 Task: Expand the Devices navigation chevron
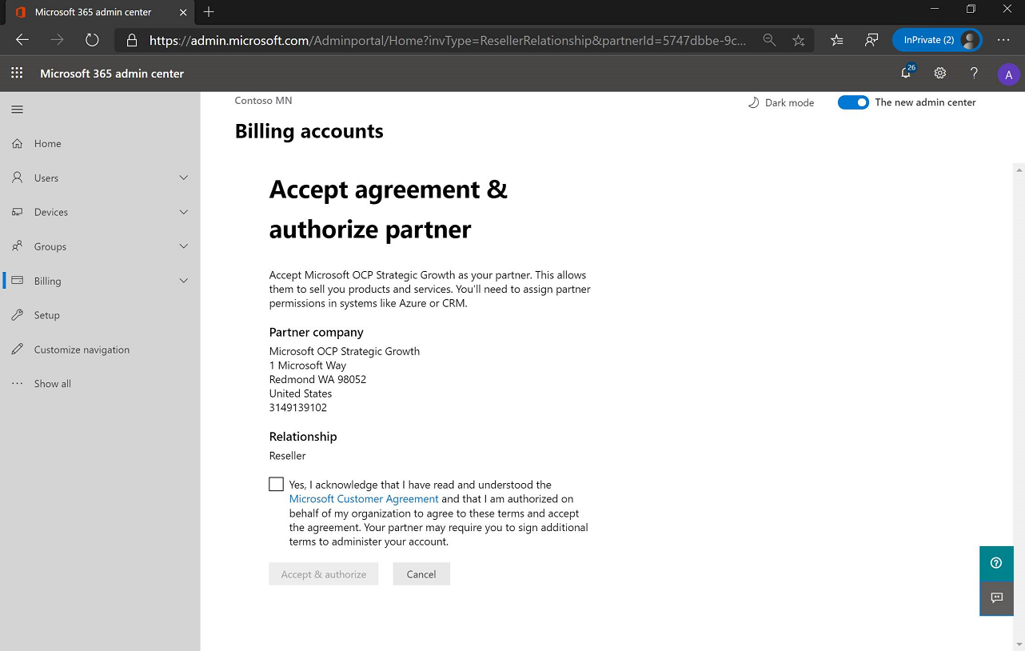tap(184, 212)
